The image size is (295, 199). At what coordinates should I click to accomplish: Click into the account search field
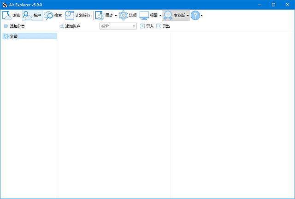click(x=115, y=26)
